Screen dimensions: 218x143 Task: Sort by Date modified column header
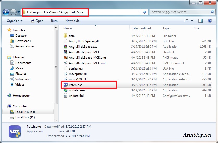[x=141, y=28]
